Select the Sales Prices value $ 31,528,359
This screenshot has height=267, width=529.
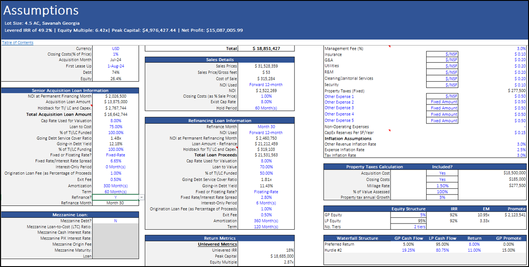pyautogui.click(x=266, y=65)
